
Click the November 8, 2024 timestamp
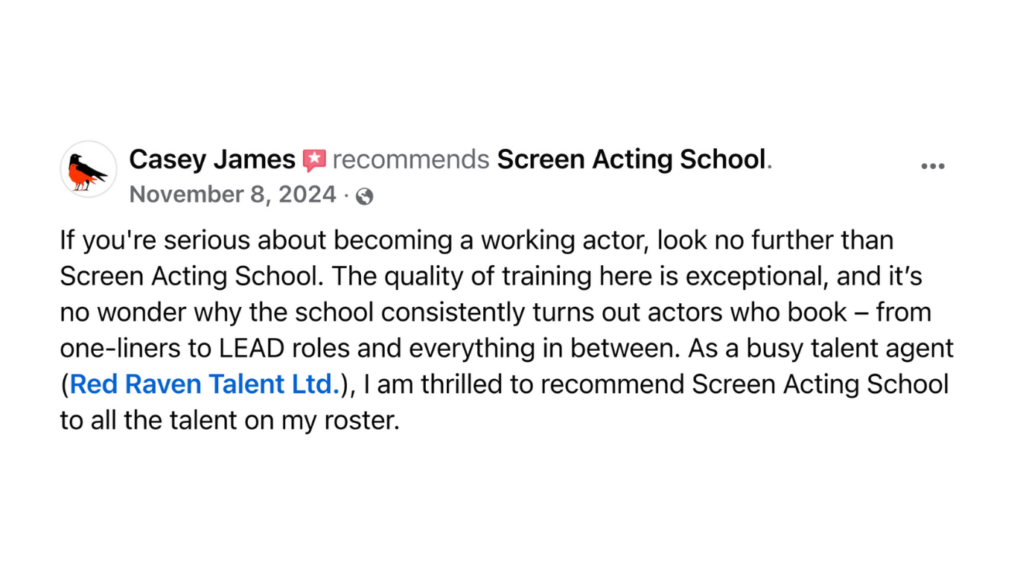coord(232,195)
